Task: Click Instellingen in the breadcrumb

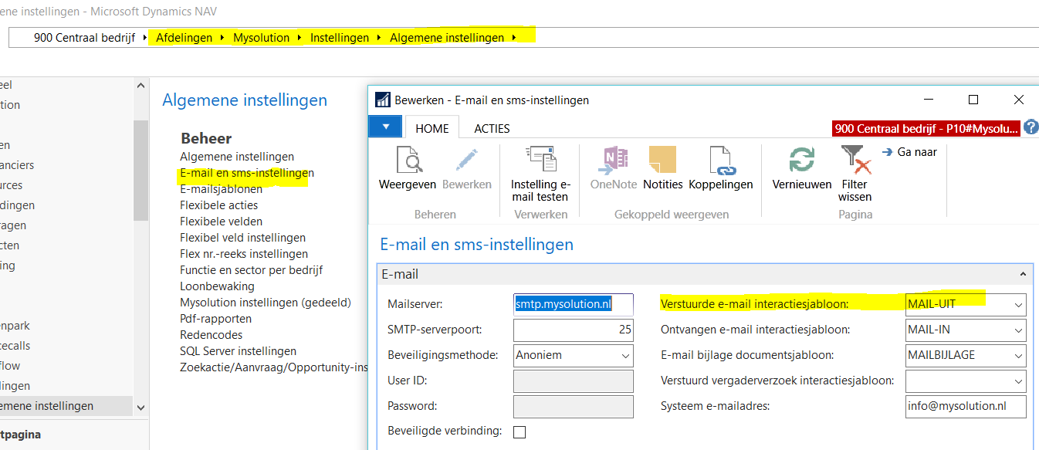Action: (x=340, y=37)
